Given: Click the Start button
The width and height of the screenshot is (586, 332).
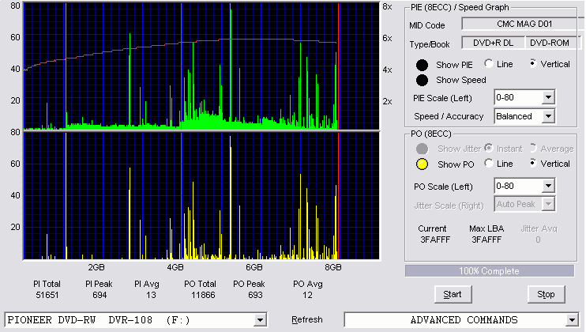Looking at the screenshot, I should (453, 295).
